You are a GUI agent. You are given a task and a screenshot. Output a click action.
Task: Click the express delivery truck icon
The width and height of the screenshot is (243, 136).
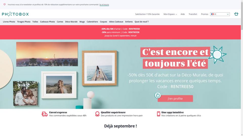(45, 114)
